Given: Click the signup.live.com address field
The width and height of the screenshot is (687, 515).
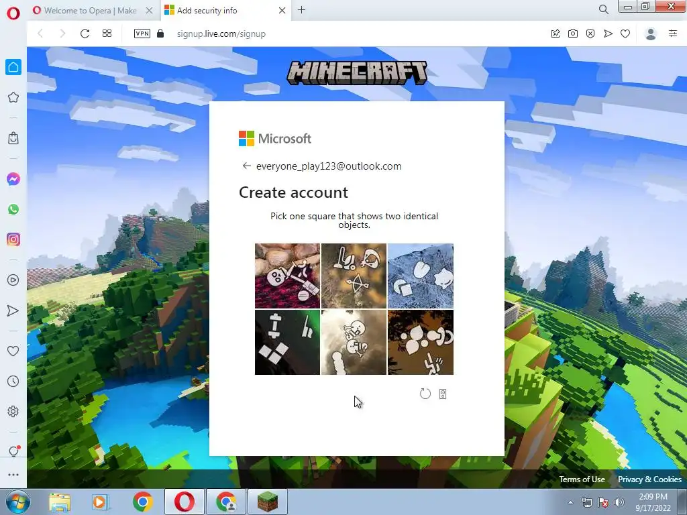Looking at the screenshot, I should point(221,34).
